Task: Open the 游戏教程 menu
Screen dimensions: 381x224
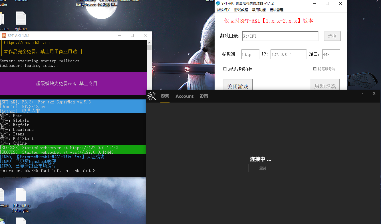Action: coord(241,10)
